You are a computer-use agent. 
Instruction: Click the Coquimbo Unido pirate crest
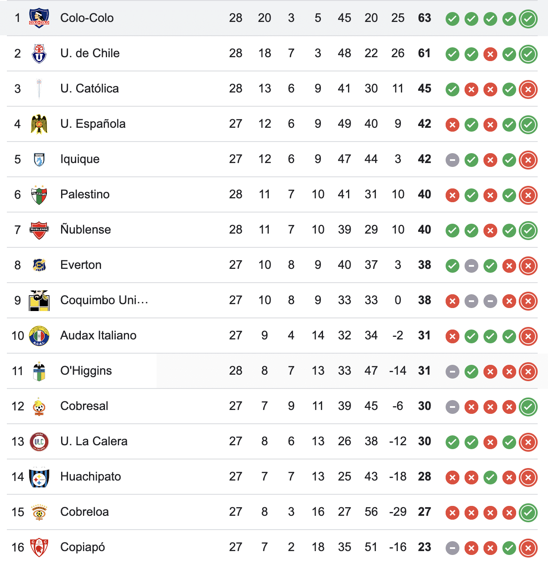pyautogui.click(x=39, y=300)
